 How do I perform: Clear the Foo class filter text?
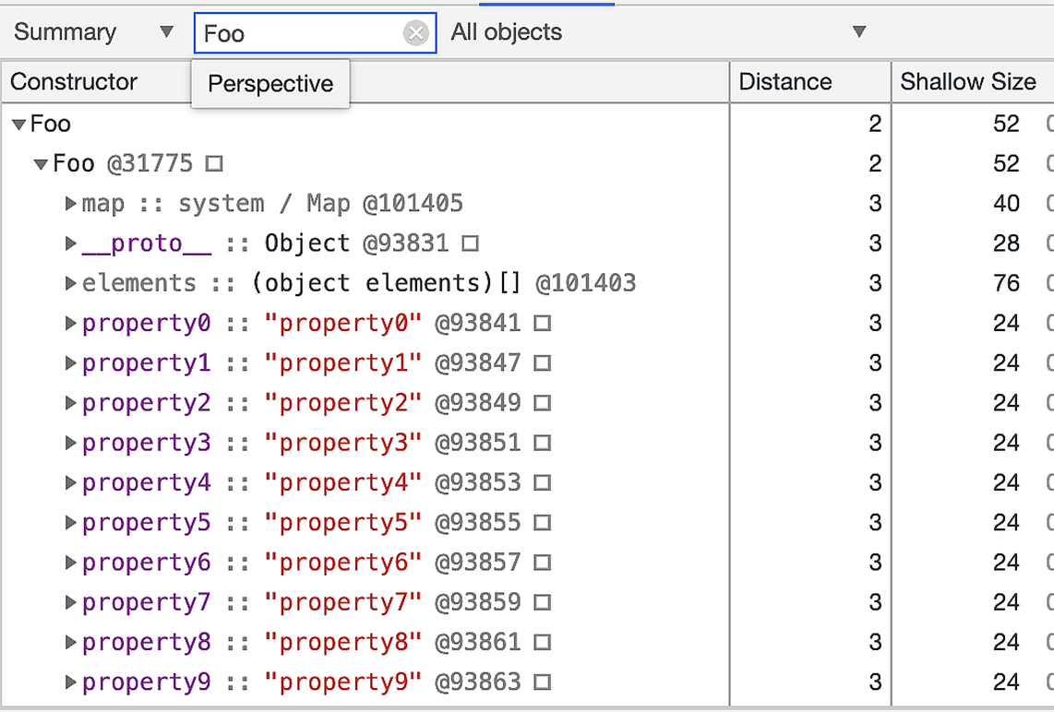click(x=416, y=34)
